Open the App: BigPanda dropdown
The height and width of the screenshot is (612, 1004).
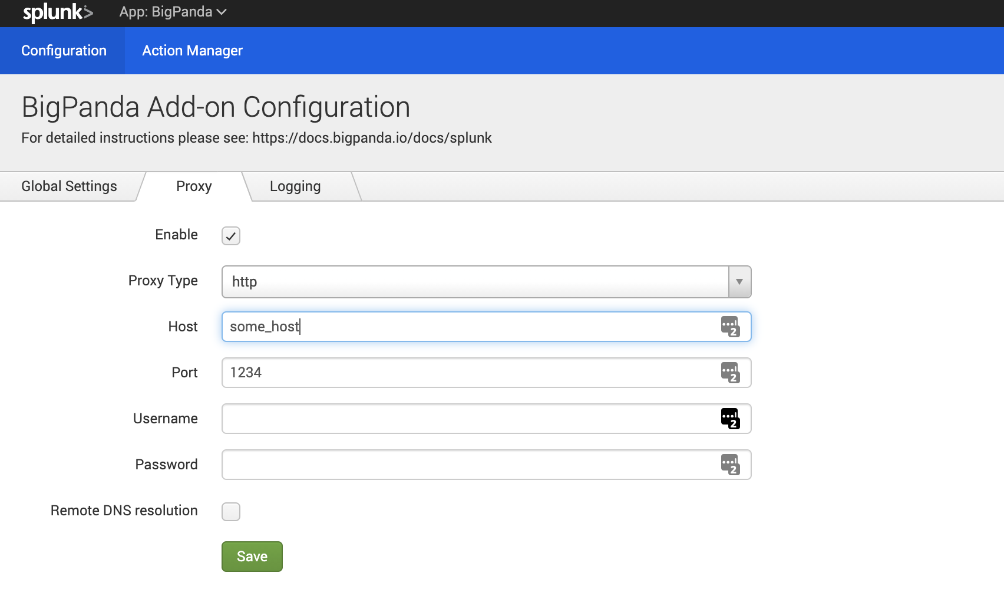tap(173, 12)
